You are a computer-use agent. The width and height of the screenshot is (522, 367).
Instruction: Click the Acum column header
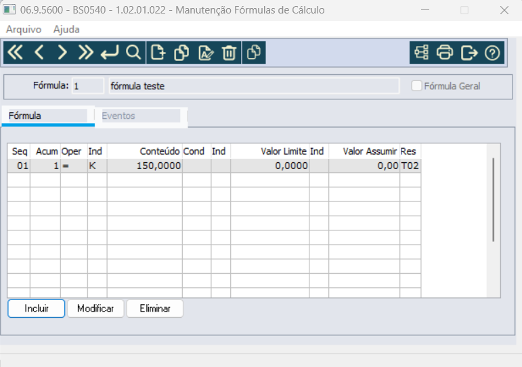[45, 151]
